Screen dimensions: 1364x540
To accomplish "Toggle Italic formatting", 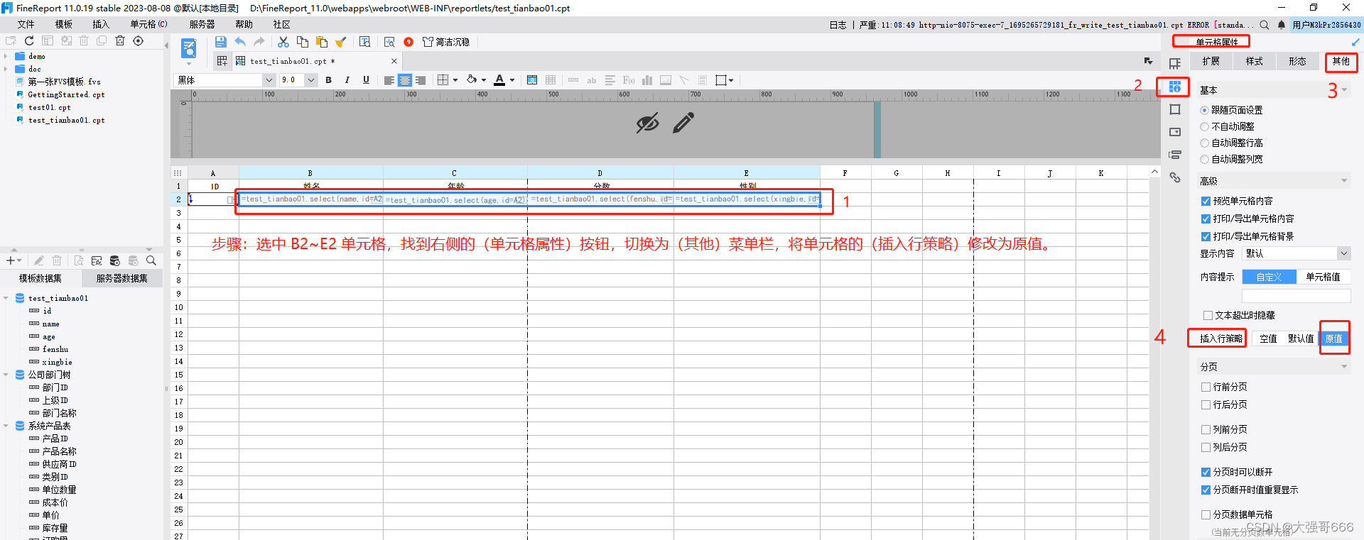I will tap(347, 80).
